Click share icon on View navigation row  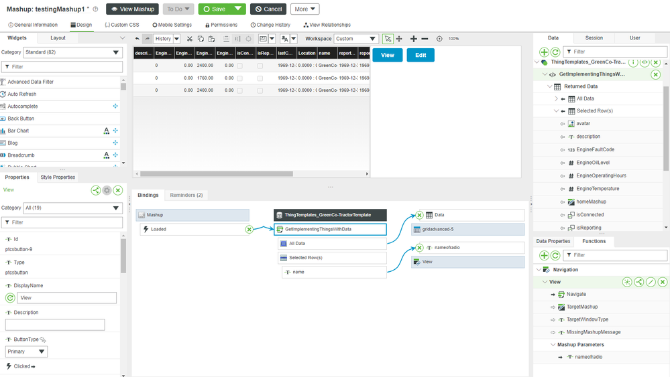(638, 282)
